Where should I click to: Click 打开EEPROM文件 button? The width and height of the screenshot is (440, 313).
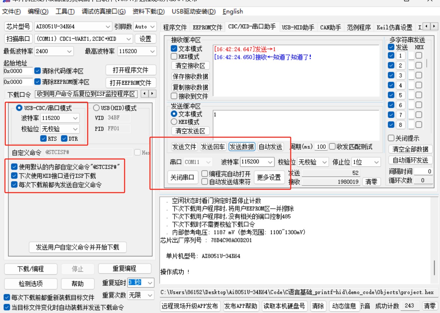tap(131, 82)
